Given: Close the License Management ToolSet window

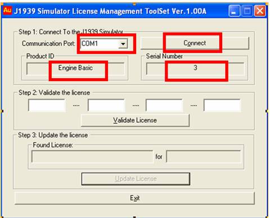Looking at the screenshot, I should (x=260, y=11).
